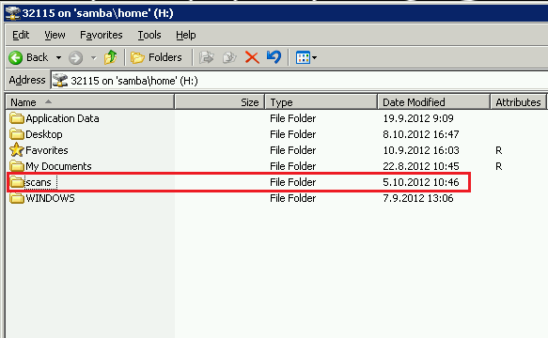The width and height of the screenshot is (548, 338).
Task: Click the title bar network drive icon
Action: 12,13
